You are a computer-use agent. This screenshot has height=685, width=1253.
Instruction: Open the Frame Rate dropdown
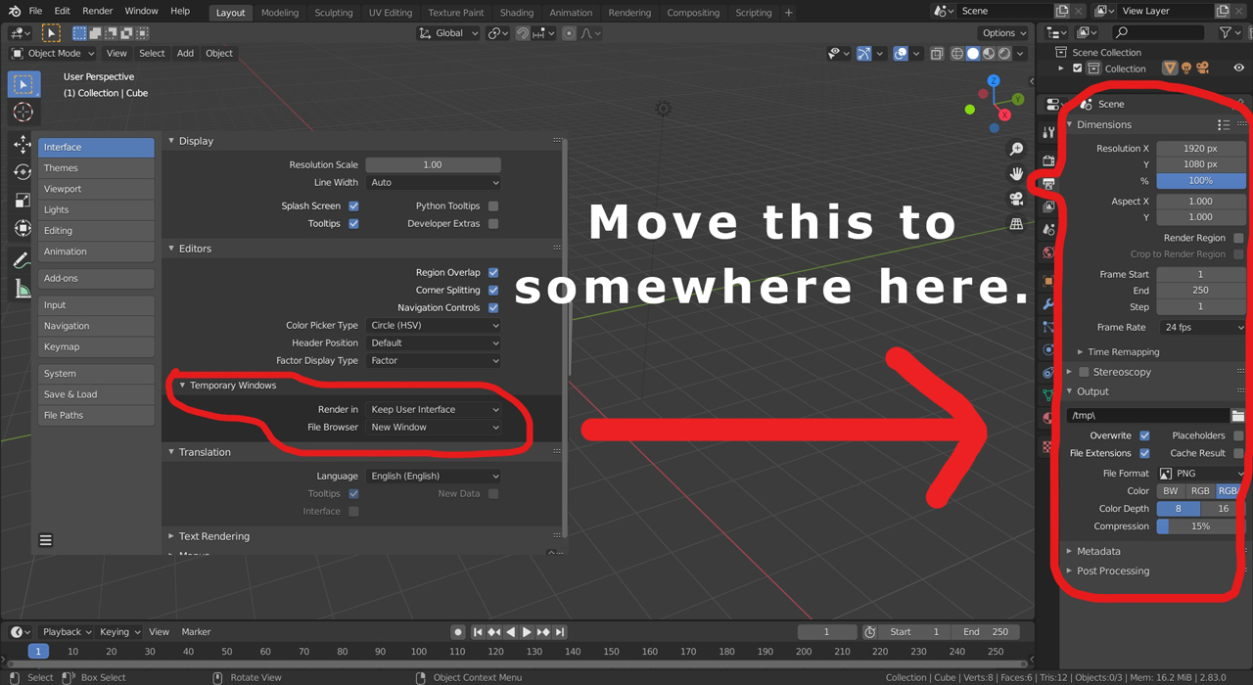pyautogui.click(x=1202, y=328)
